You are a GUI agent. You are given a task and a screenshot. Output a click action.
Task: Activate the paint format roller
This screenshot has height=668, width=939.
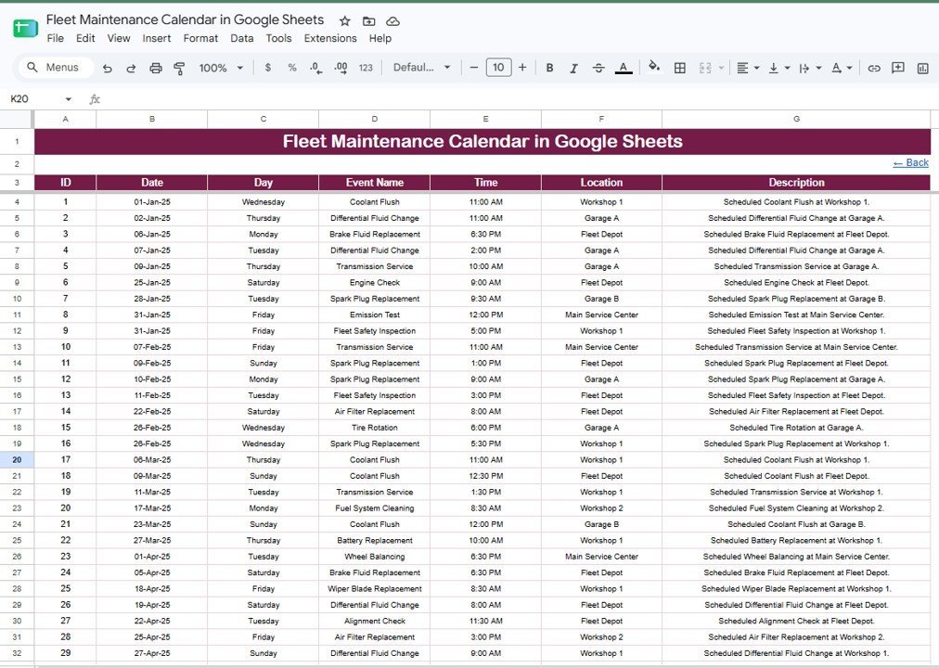179,69
